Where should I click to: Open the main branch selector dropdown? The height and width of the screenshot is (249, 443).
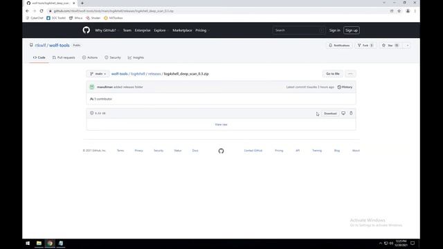pyautogui.click(x=98, y=74)
